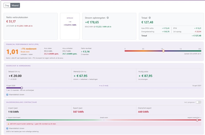Image resolution: width=205 pixels, height=135 pixels.
Task: Click the 'nu (1 mnd)' timeline marker
Action: pyautogui.click(x=104, y=86)
